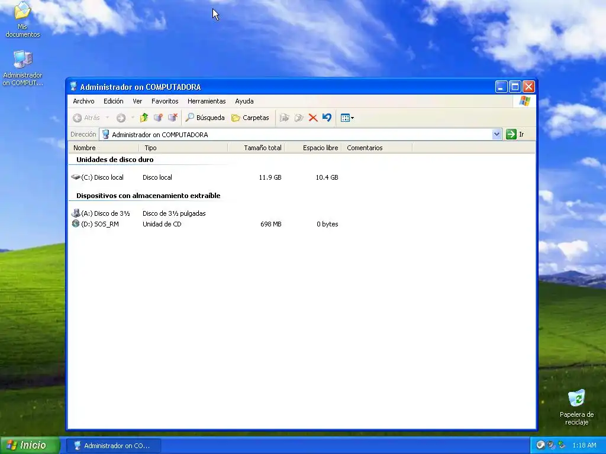Sort by the Tipo column header
606x454 pixels.
pos(183,148)
